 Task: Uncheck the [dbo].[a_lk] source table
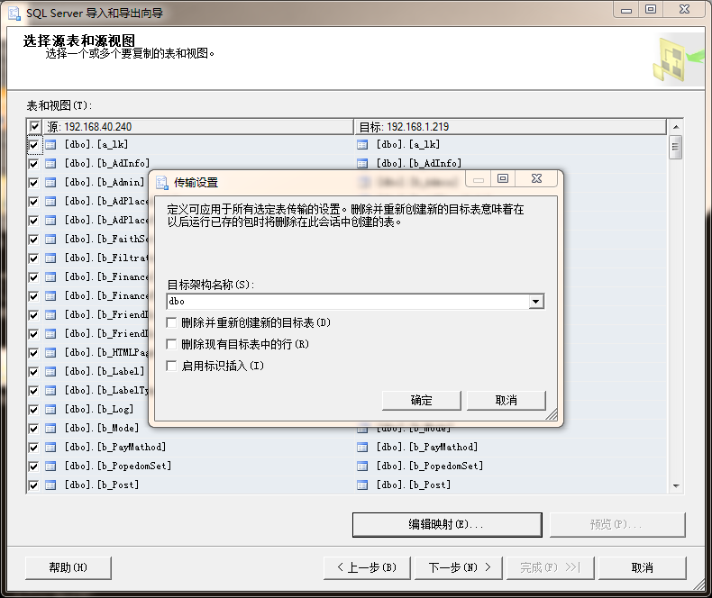33,145
